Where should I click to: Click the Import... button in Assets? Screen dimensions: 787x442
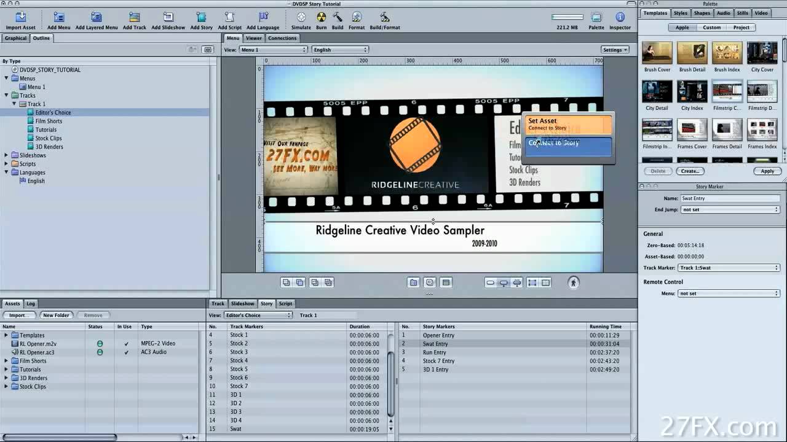pos(18,315)
